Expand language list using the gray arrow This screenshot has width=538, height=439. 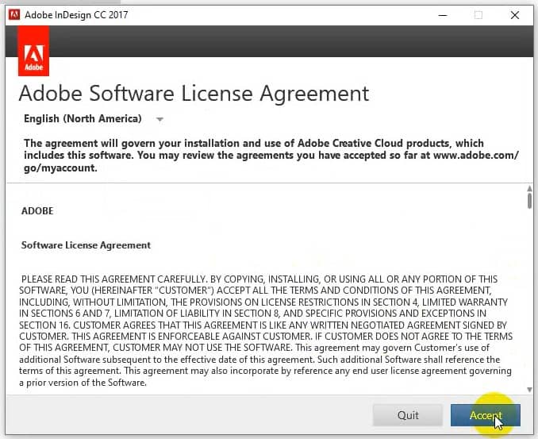click(x=159, y=120)
